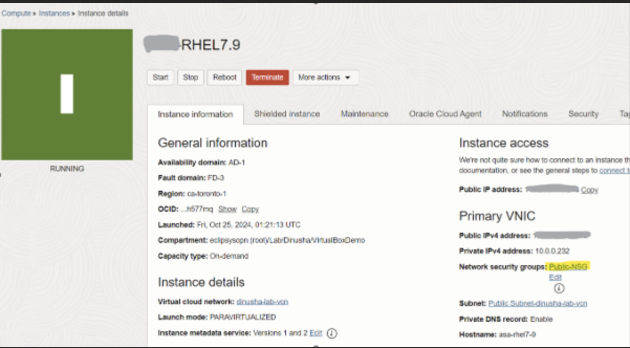Open the dinusha-lab-vcn virtual cloud network
The image size is (630, 348).
coord(262,302)
